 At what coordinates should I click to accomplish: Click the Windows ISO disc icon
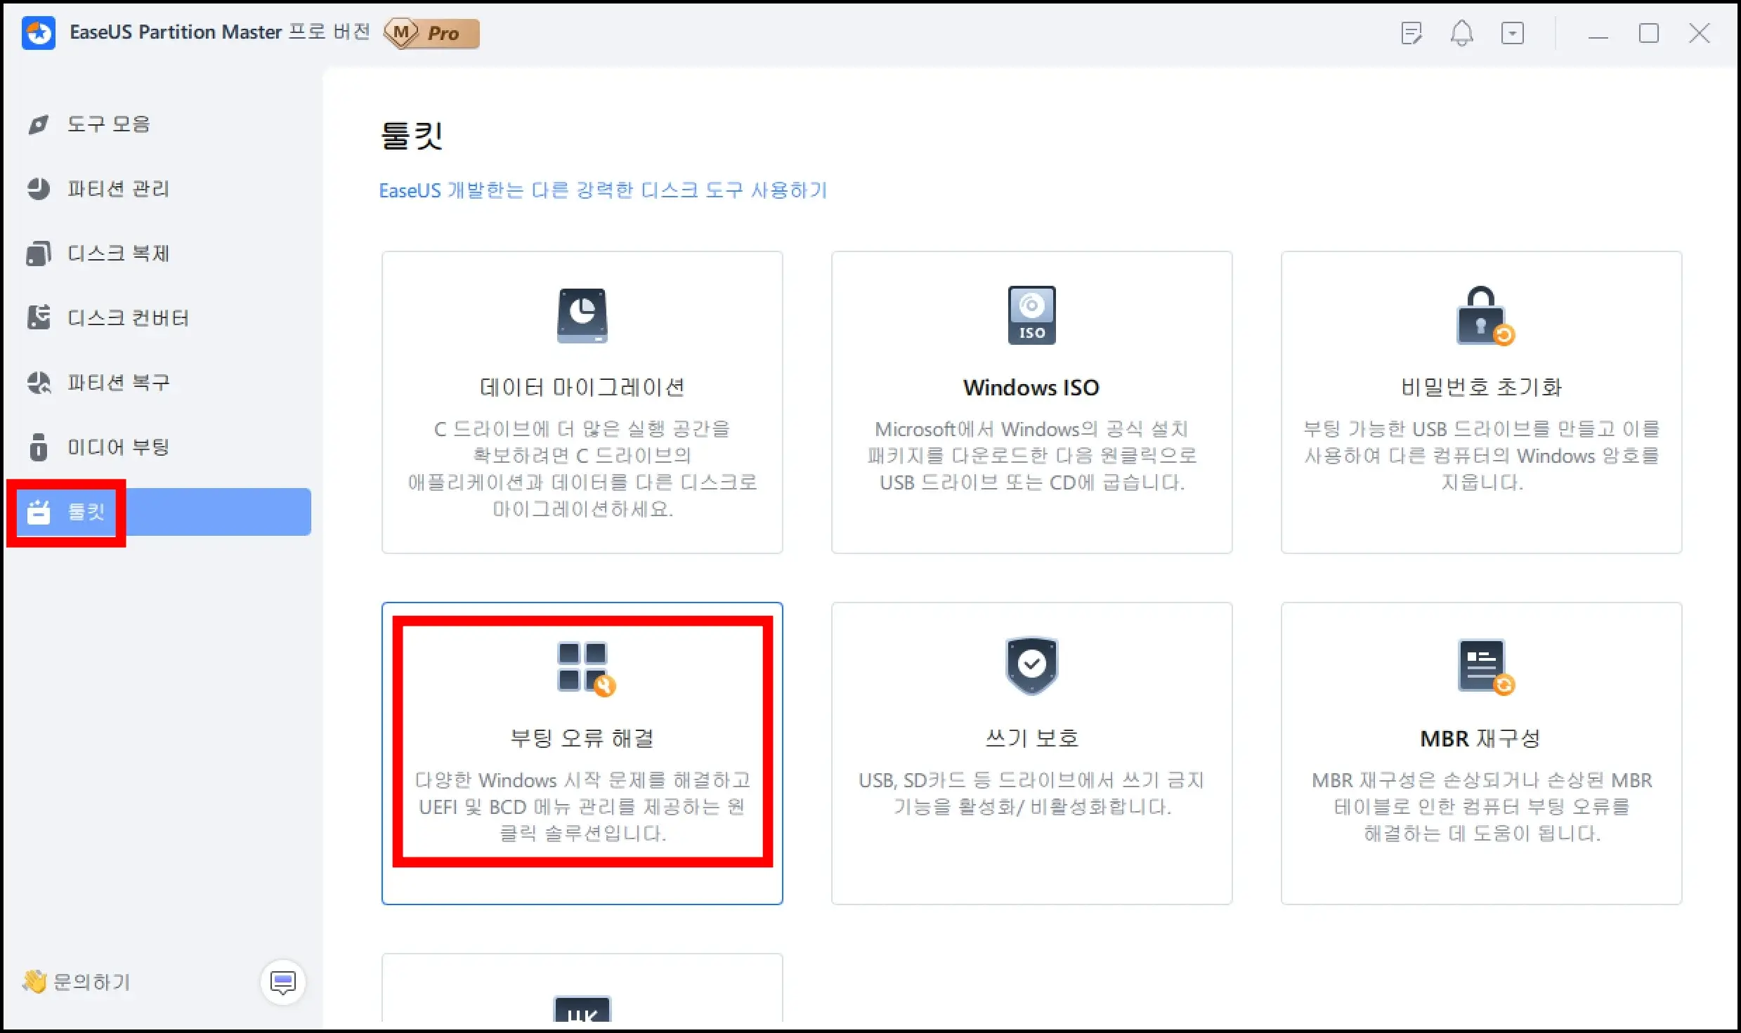tap(1031, 315)
